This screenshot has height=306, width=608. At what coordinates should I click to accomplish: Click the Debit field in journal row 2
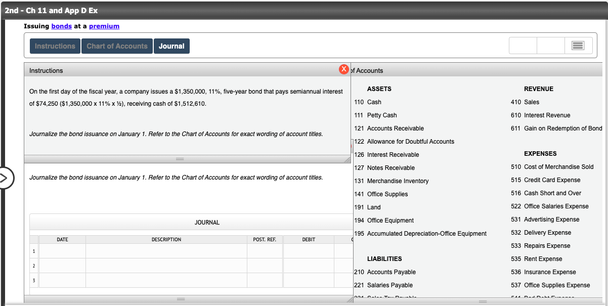(309, 265)
